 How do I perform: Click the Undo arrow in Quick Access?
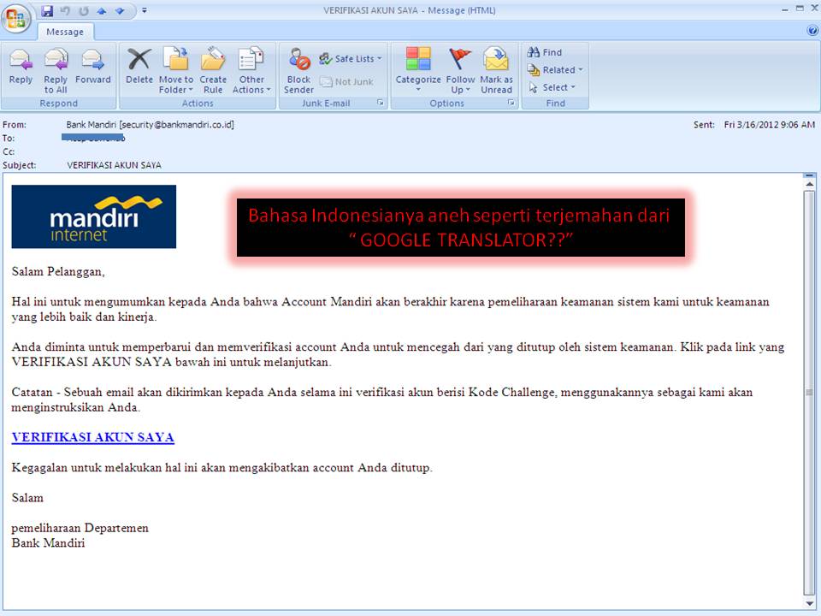(65, 10)
